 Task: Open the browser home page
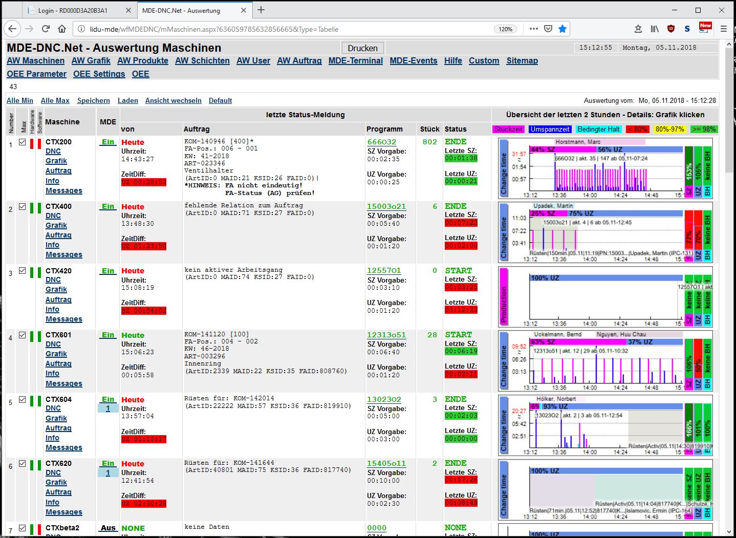[62, 29]
